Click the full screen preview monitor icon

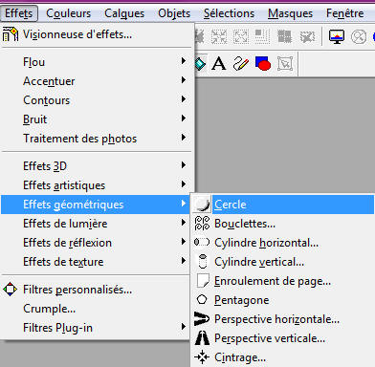[x=337, y=36]
